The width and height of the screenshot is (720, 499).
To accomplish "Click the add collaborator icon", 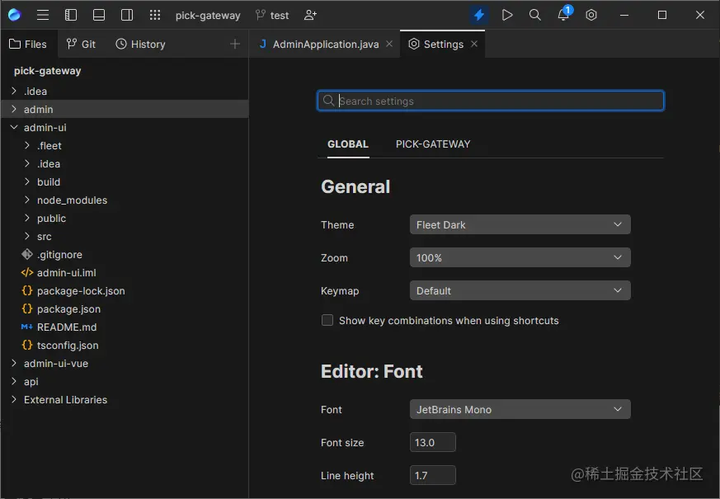I will (310, 15).
